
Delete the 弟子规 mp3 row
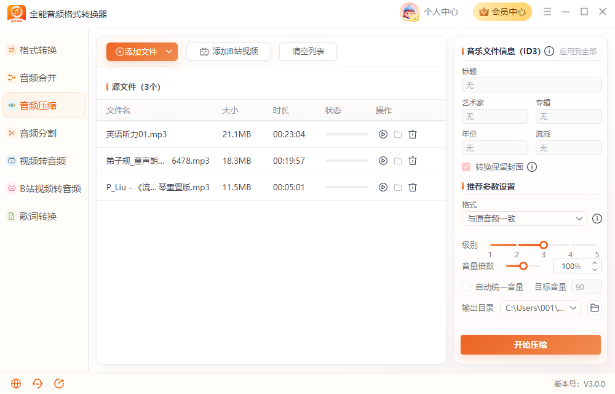tap(413, 161)
